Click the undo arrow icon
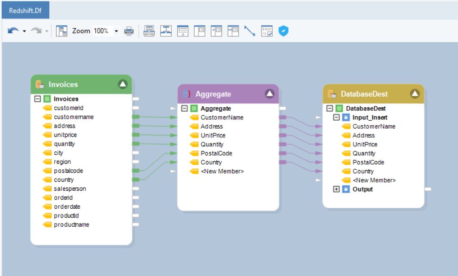458x276 pixels. pos(13,31)
